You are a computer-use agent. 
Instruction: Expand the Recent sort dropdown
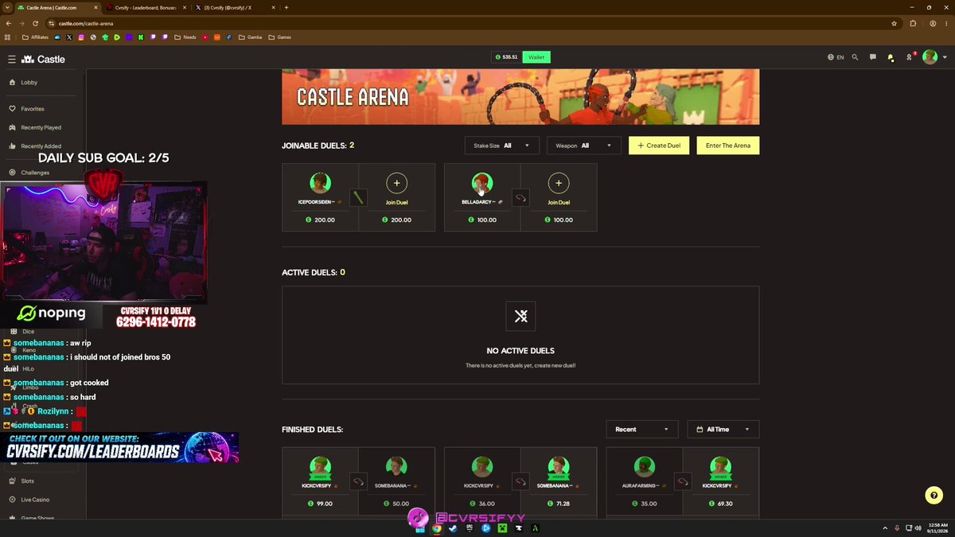point(642,429)
